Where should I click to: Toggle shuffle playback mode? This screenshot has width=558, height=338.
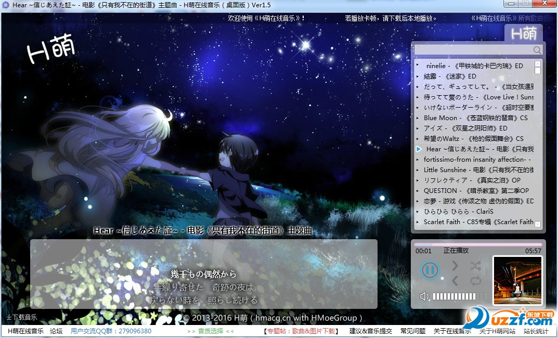pyautogui.click(x=475, y=265)
